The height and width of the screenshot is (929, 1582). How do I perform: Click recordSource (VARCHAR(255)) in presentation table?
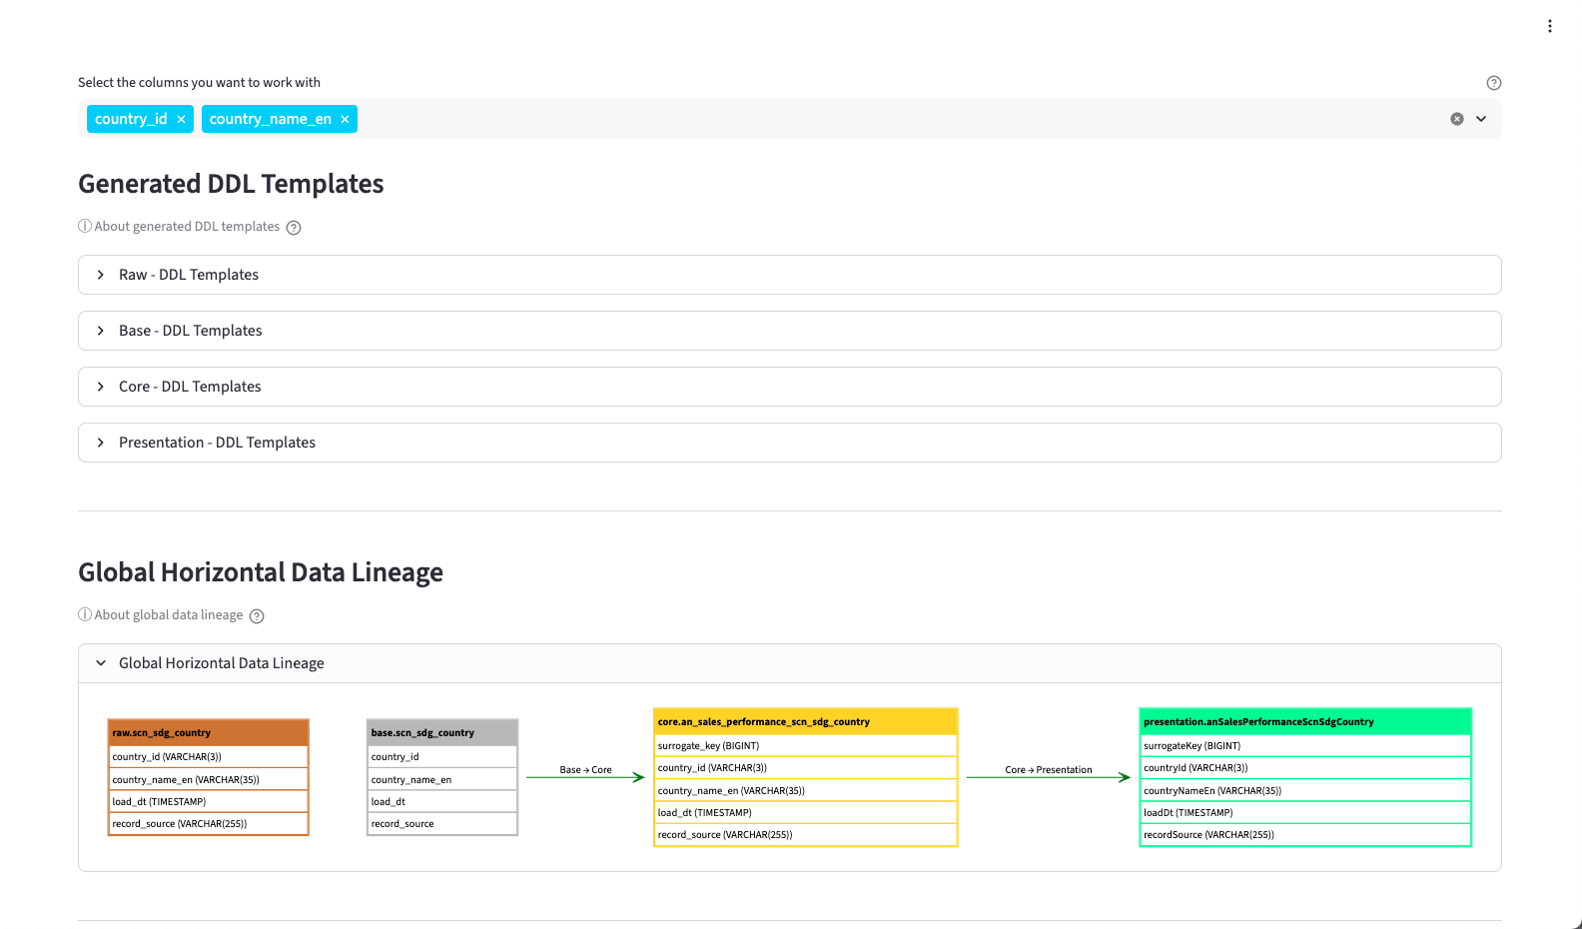click(1305, 834)
